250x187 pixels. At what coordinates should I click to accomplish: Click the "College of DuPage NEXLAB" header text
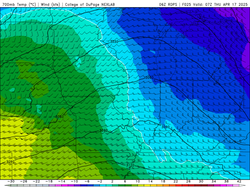pyautogui.click(x=90, y=4)
